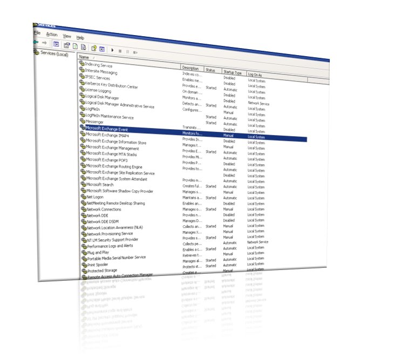Click the gear icon of Net Logon

tap(84, 197)
